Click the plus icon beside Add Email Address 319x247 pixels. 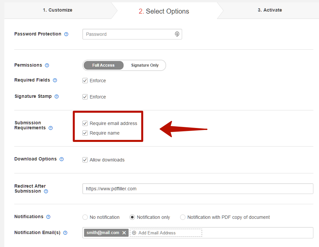(134, 233)
